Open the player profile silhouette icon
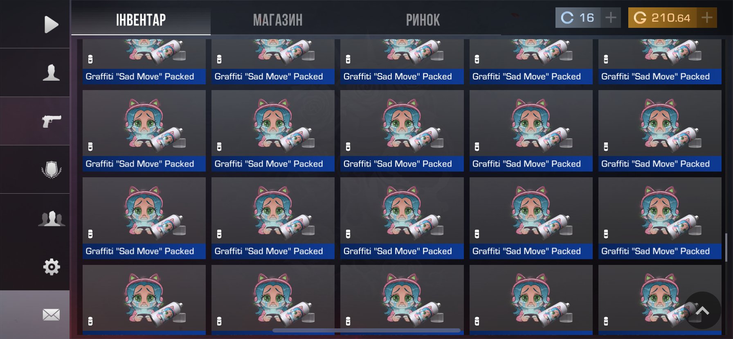Screen dimensions: 733x339 (x=51, y=72)
